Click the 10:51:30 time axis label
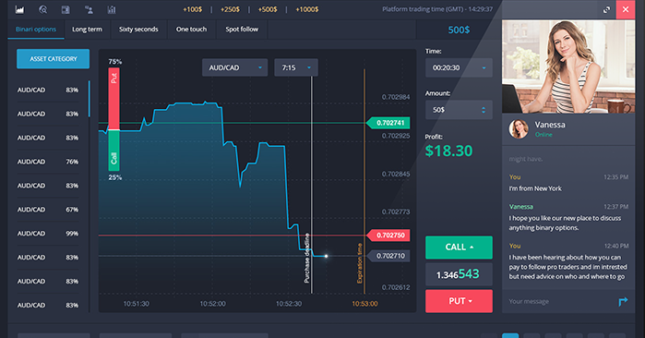645x338 pixels. (137, 304)
